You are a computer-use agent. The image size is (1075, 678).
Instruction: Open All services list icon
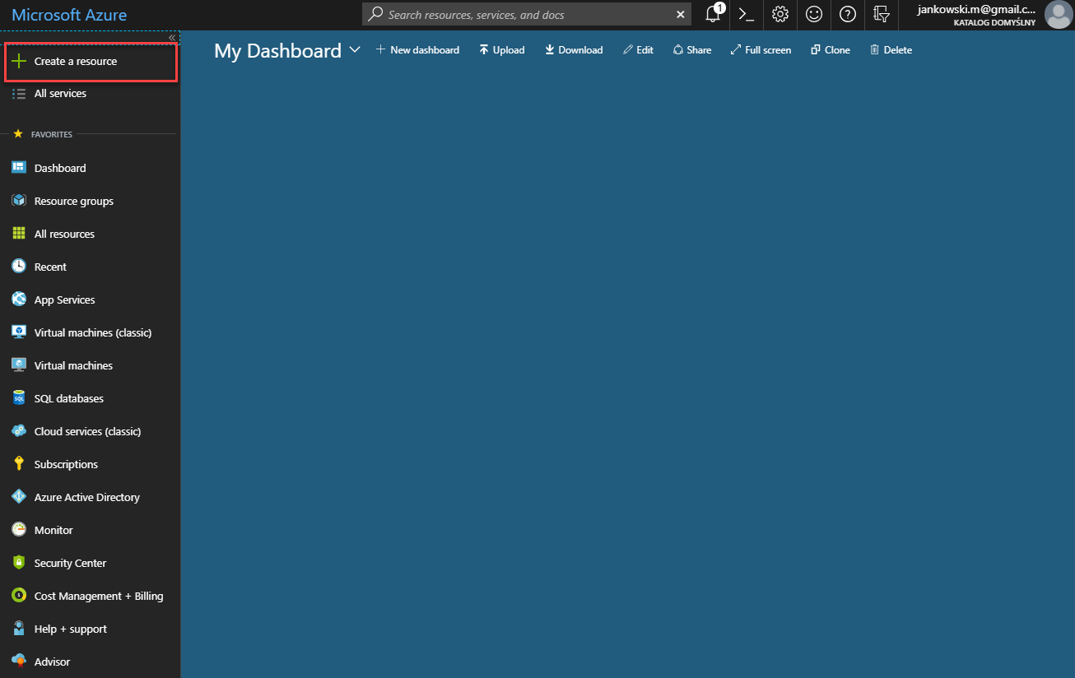tap(19, 94)
